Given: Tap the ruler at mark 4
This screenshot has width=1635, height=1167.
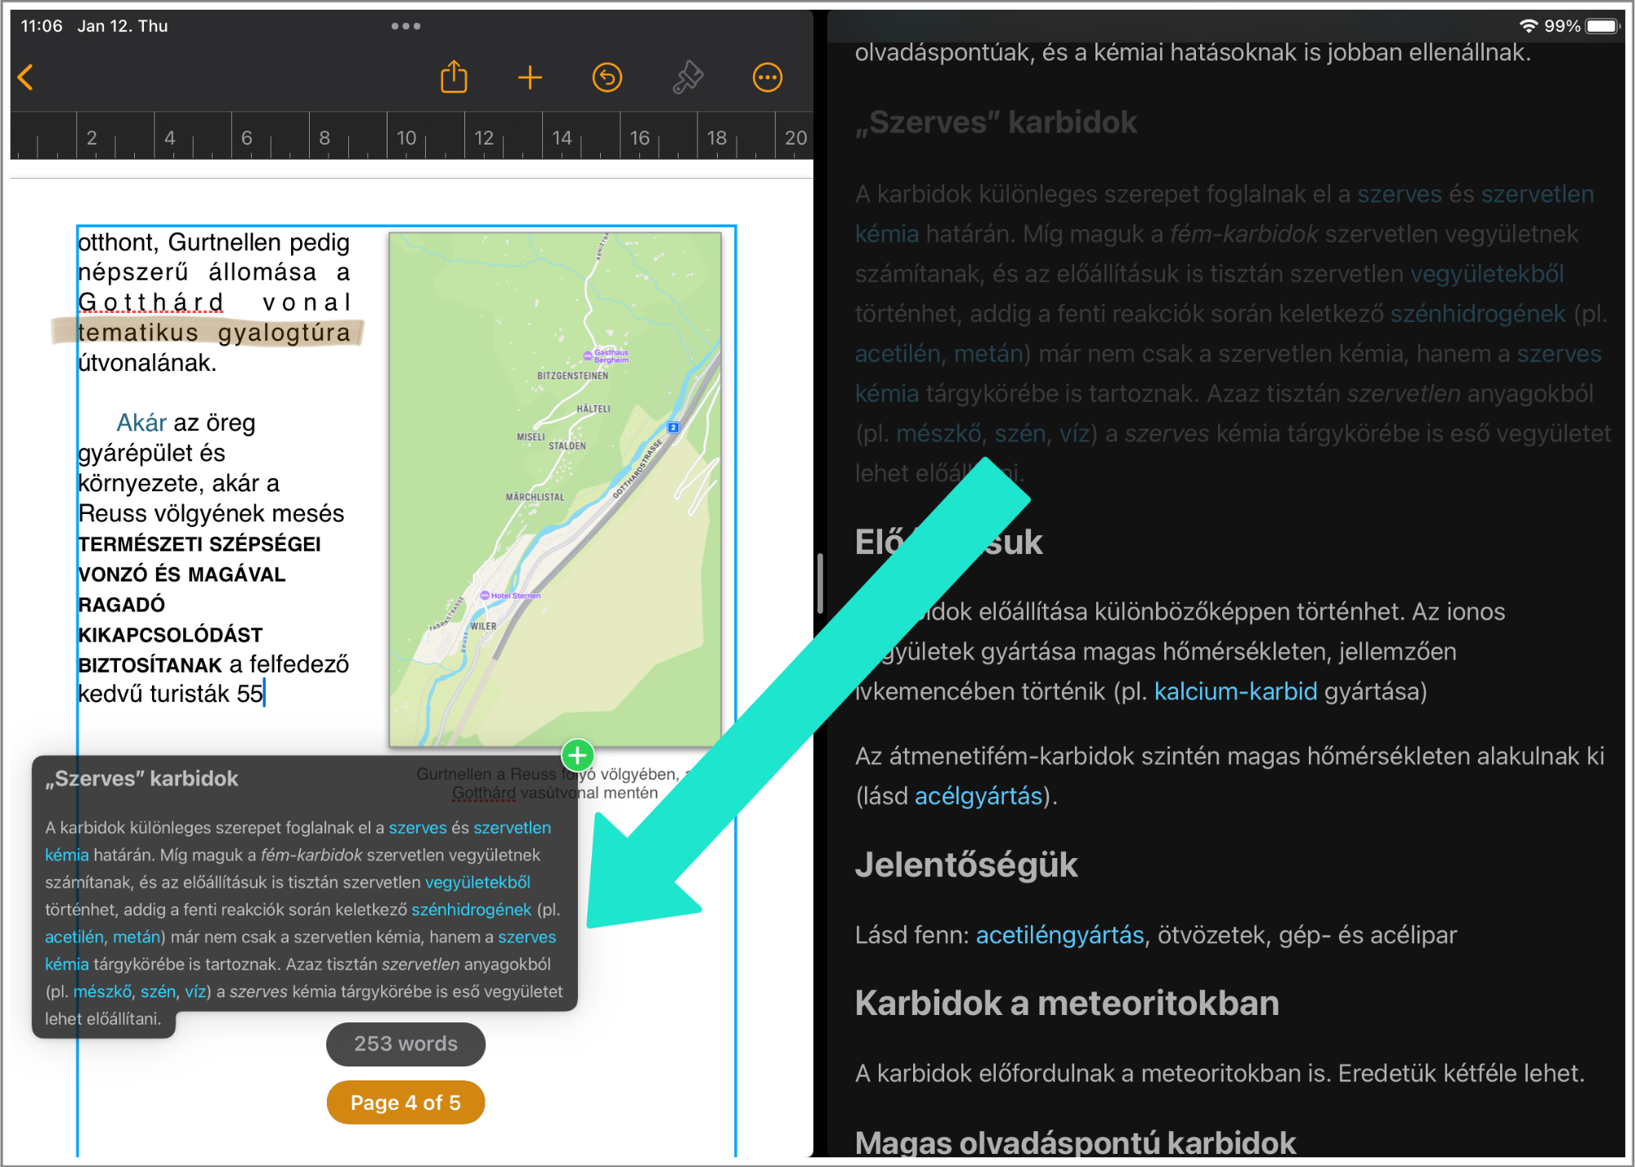Looking at the screenshot, I should pos(169,137).
